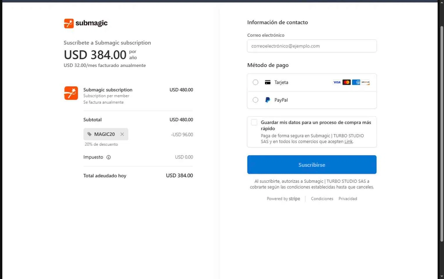Open the Condiciones link

[322, 199]
